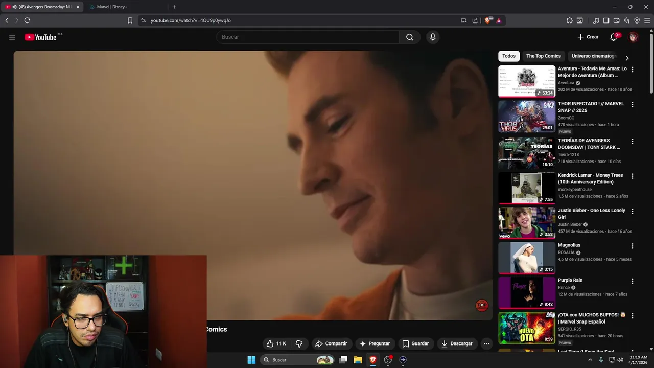The width and height of the screenshot is (654, 368).
Task: Open the THOR INFECTADO thumbnail
Action: tap(527, 116)
